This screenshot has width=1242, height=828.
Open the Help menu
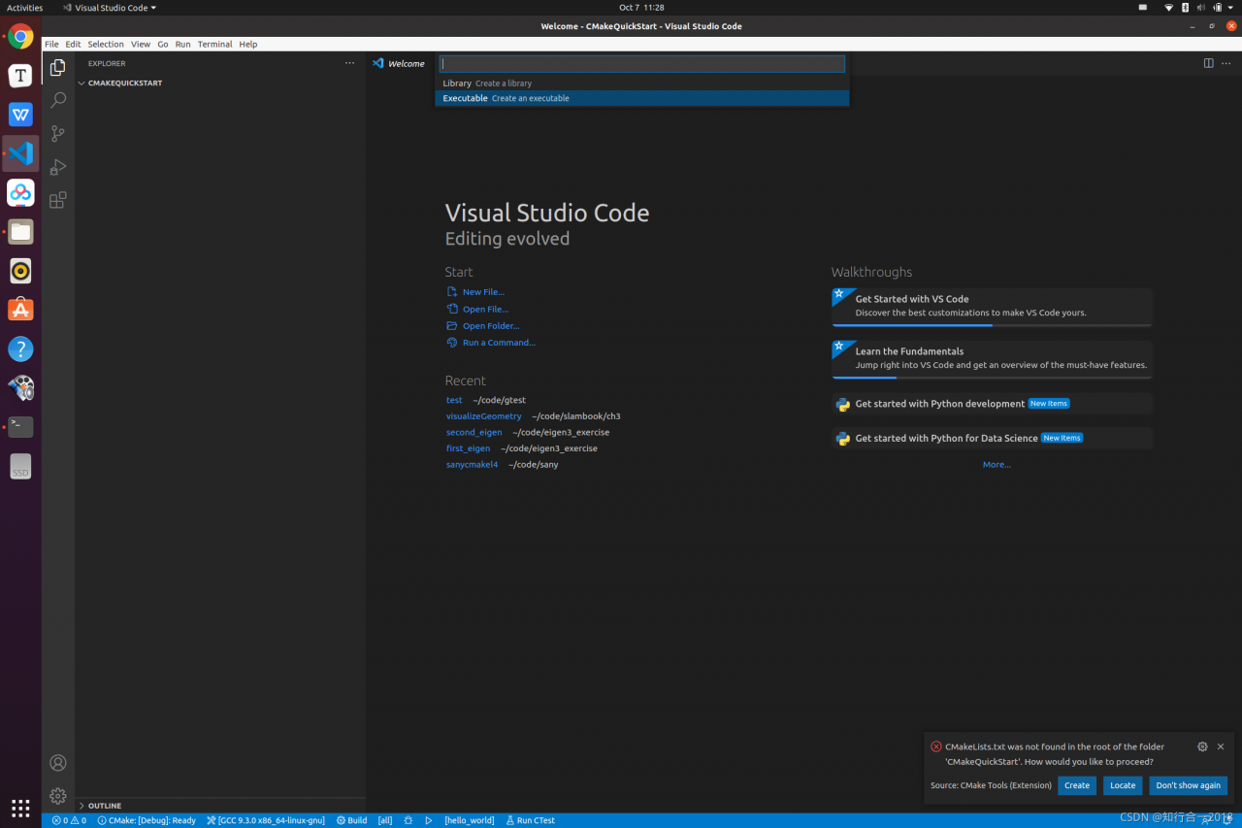(248, 44)
